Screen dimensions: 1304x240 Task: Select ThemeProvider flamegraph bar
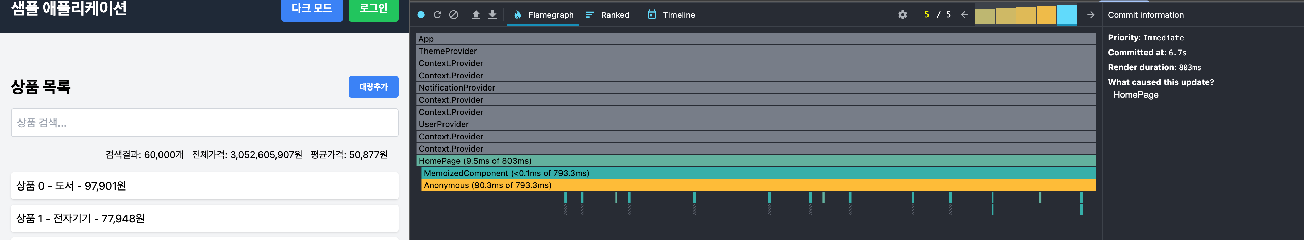point(756,51)
